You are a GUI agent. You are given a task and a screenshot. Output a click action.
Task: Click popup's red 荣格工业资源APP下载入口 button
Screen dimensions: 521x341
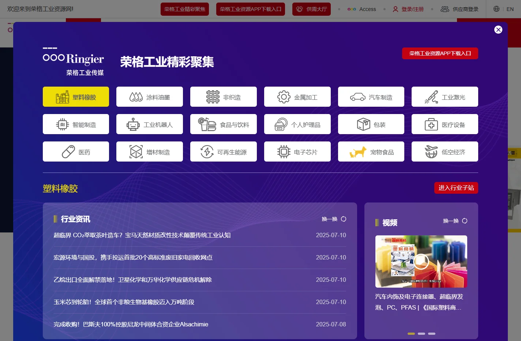click(x=440, y=53)
